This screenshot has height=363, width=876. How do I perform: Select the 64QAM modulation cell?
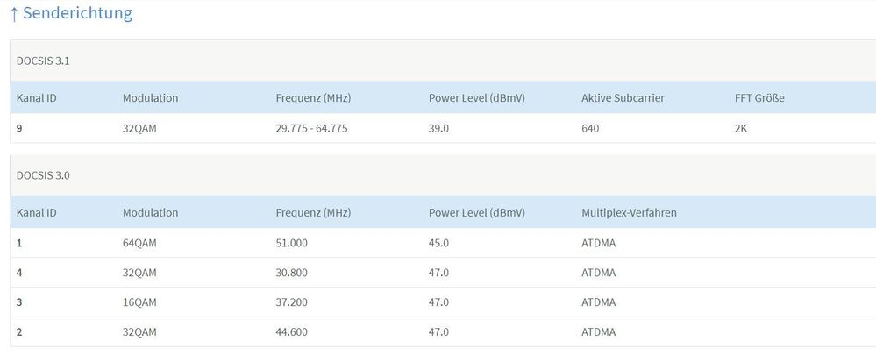pyautogui.click(x=139, y=243)
